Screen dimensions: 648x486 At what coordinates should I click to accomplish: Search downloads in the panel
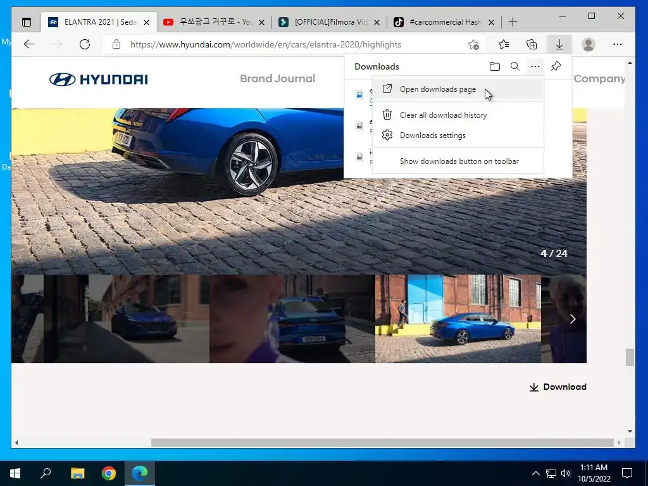pos(515,66)
